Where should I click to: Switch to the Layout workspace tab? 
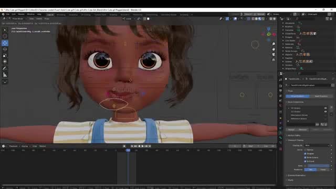coord(50,15)
